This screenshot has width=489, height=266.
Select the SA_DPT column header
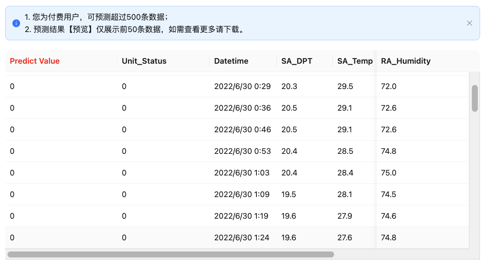click(297, 61)
